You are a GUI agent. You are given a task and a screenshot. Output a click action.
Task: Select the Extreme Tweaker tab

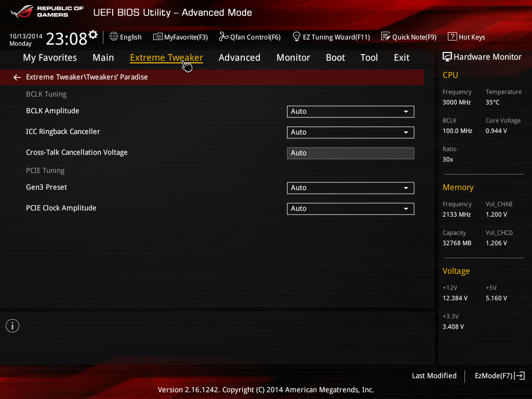tap(167, 58)
